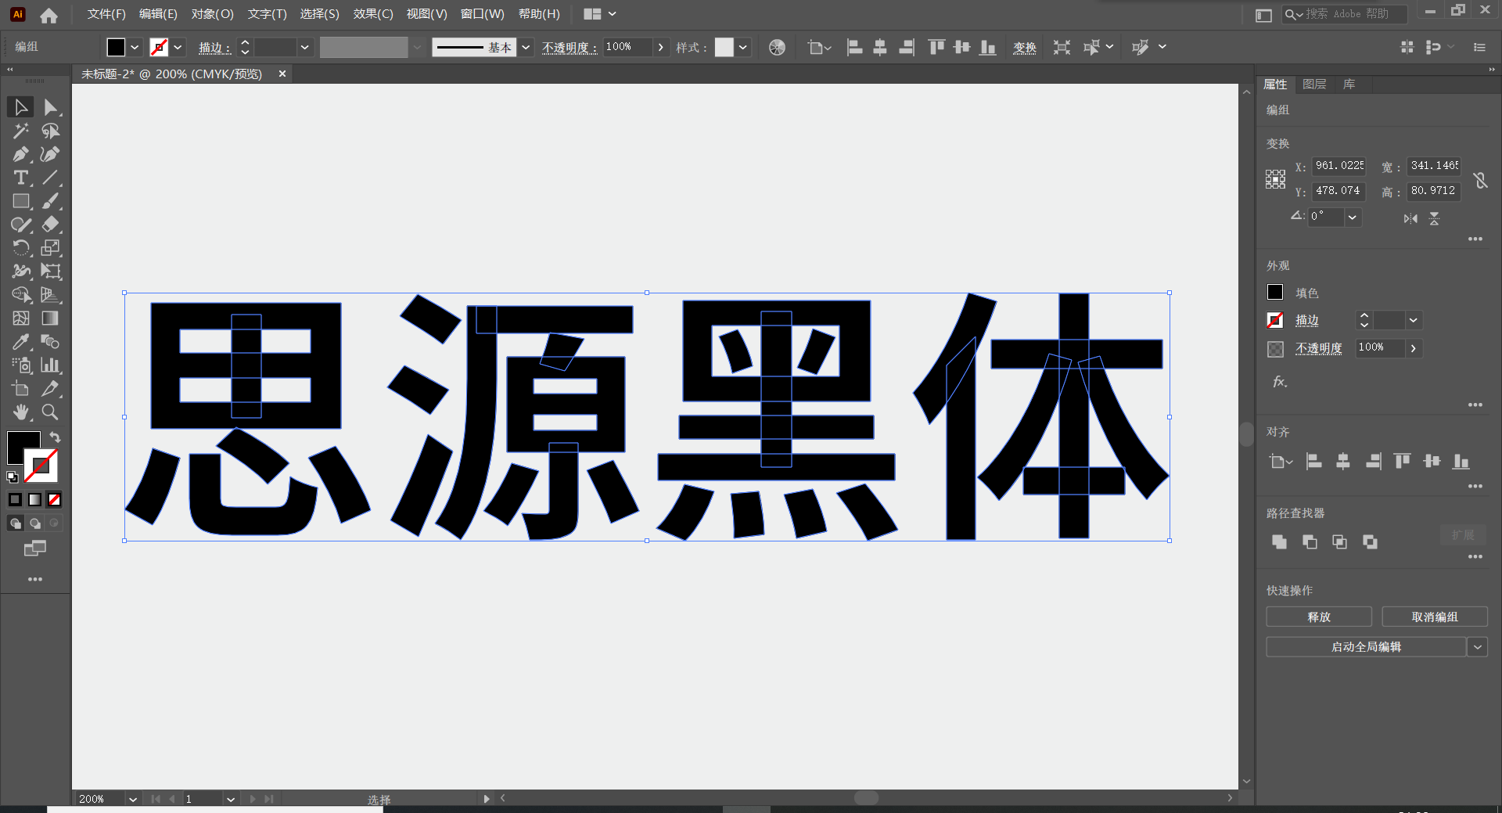Open graphic style dropdown 样式
Image resolution: width=1502 pixels, height=813 pixels.
click(743, 47)
